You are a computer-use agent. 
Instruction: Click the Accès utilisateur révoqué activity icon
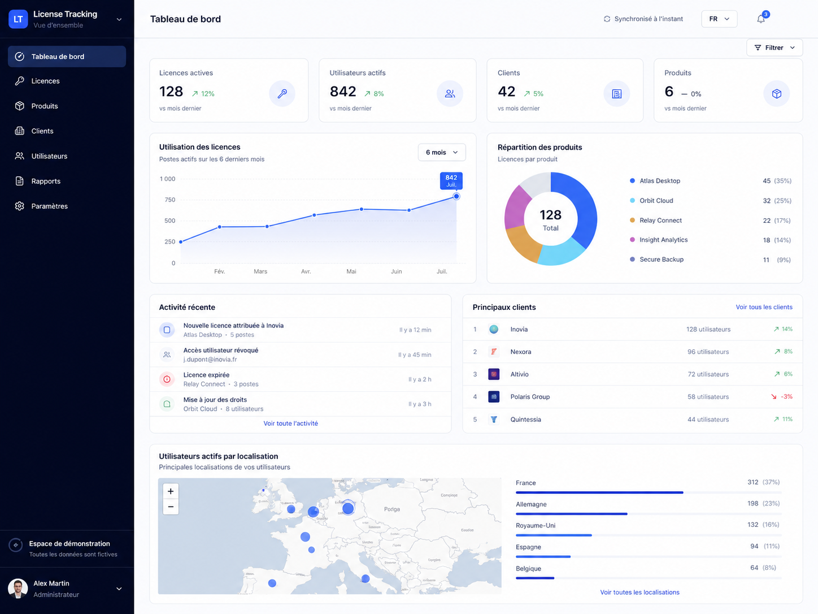[x=167, y=354]
